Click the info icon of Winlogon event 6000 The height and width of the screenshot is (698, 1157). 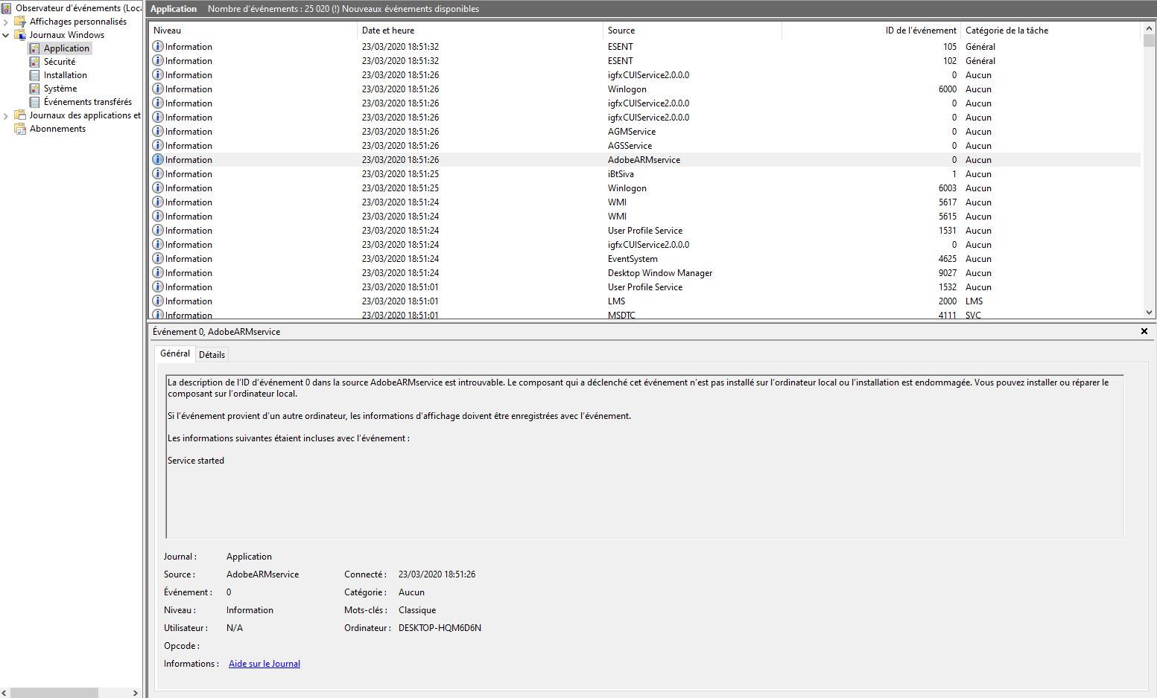(158, 89)
